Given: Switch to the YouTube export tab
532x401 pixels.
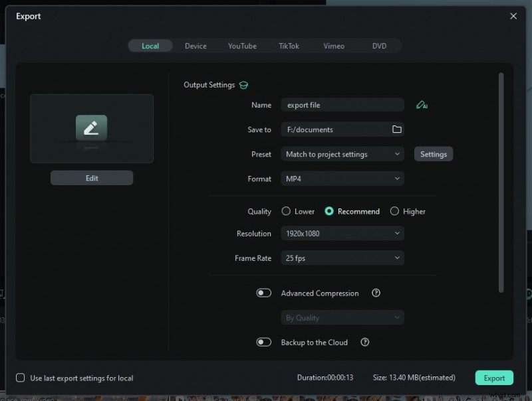Looking at the screenshot, I should coord(242,46).
